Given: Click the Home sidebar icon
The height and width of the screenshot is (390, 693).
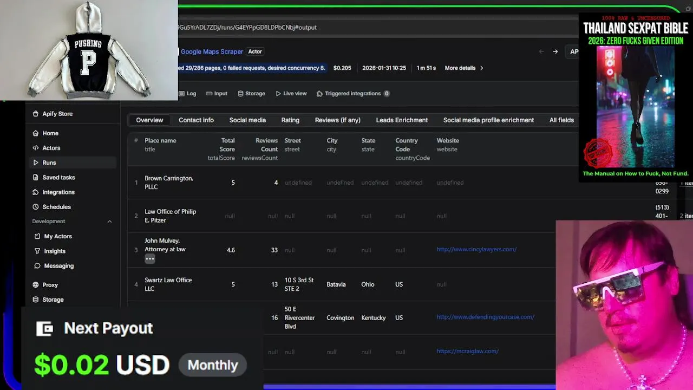Looking at the screenshot, I should click(x=36, y=133).
